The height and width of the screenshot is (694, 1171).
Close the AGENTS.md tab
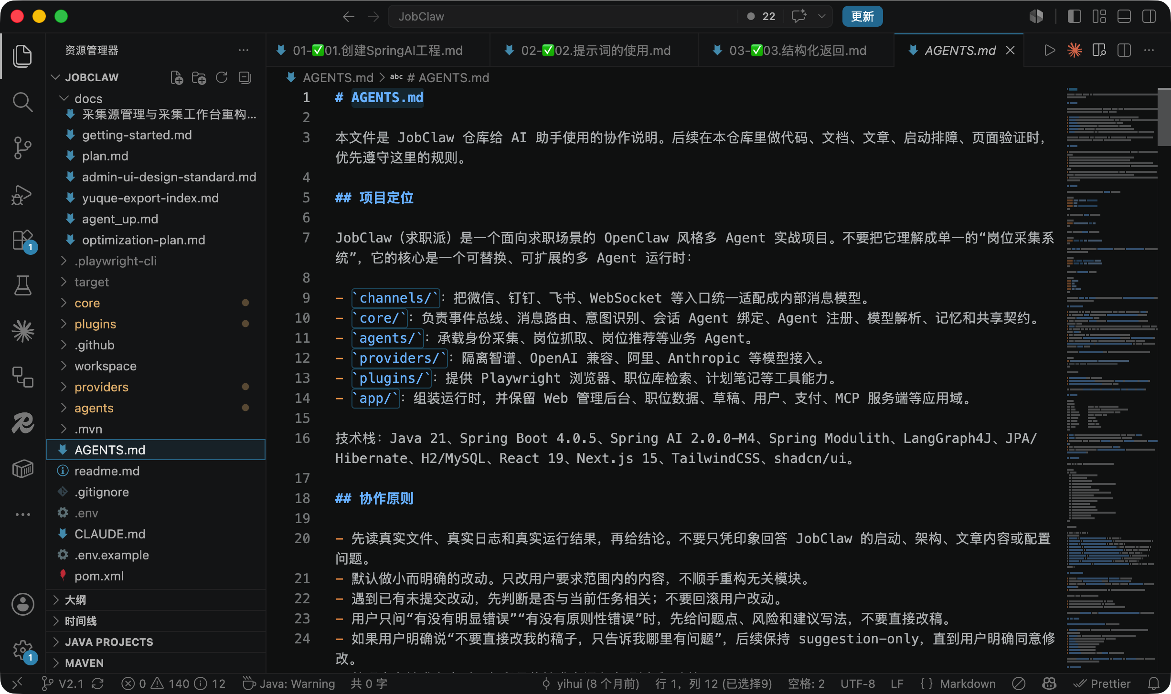[x=1010, y=50]
